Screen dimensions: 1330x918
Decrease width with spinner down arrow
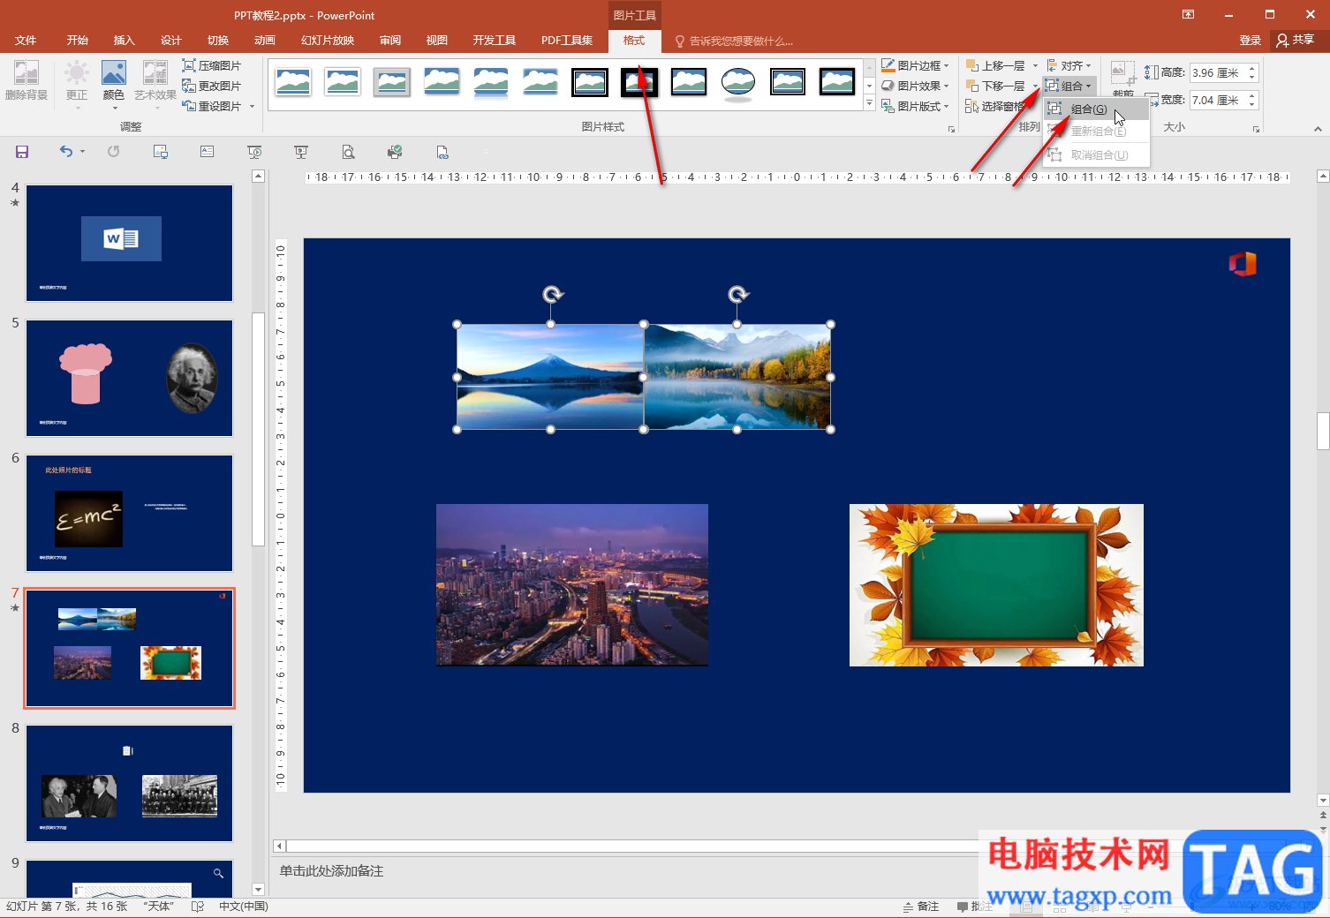1252,105
